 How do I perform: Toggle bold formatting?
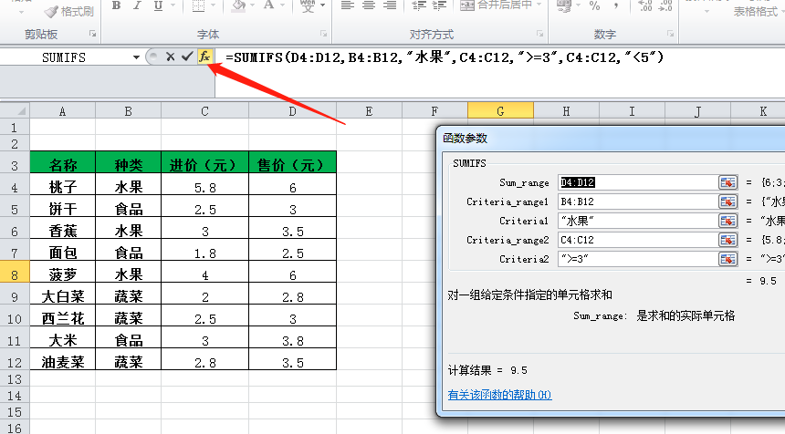click(x=116, y=6)
